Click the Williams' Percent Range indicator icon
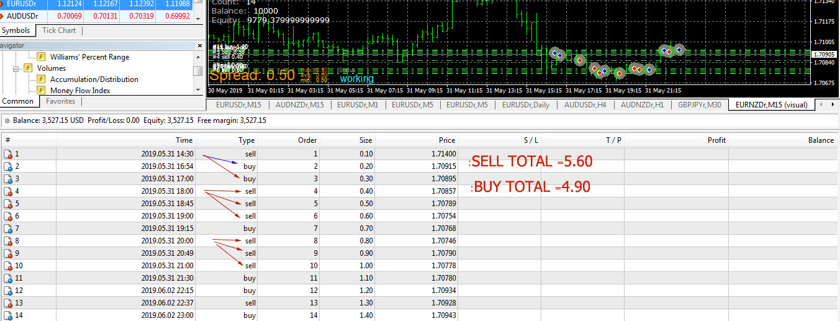The height and width of the screenshot is (321, 840). 42,57
